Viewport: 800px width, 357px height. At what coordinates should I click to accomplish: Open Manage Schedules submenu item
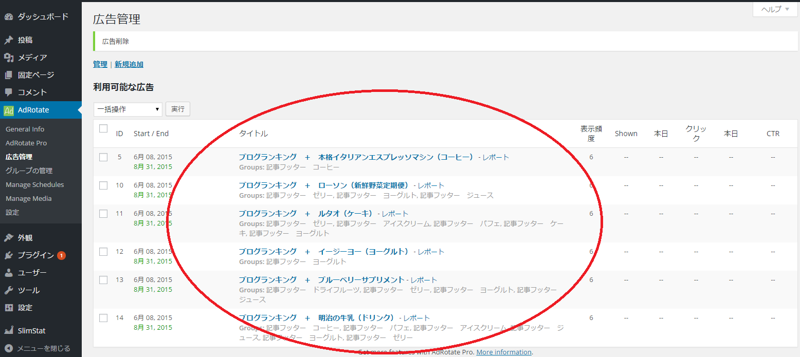(35, 184)
